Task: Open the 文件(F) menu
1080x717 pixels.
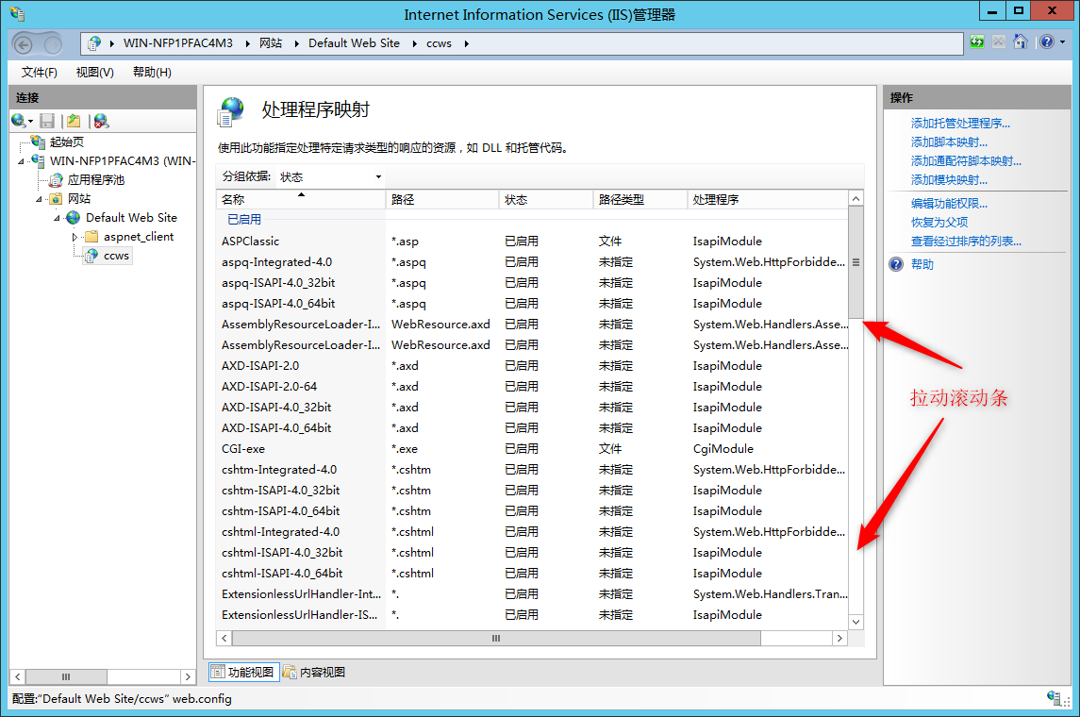Action: point(40,73)
